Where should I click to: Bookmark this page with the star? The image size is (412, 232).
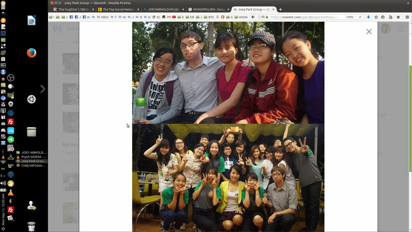(376, 17)
